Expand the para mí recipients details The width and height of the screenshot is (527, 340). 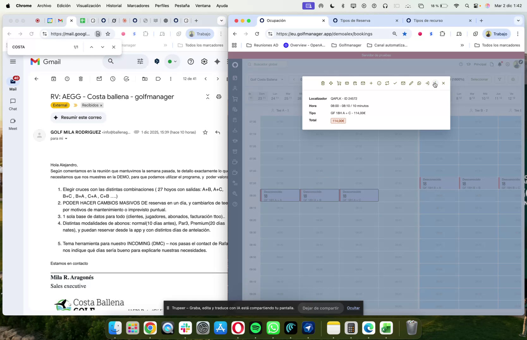click(66, 138)
